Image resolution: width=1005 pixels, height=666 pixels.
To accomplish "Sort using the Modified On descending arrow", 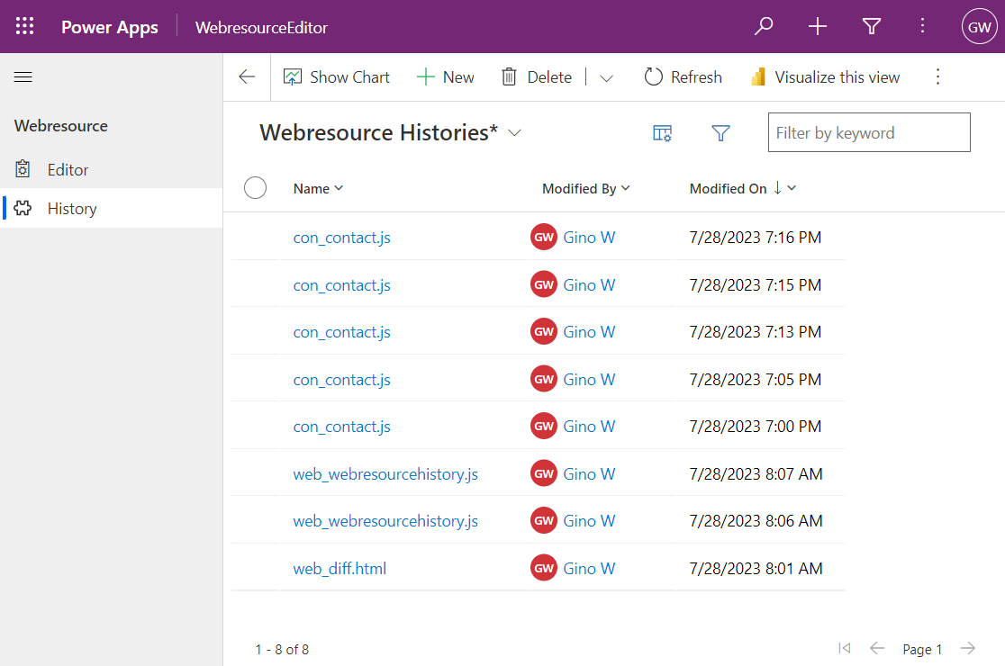I will click(777, 187).
